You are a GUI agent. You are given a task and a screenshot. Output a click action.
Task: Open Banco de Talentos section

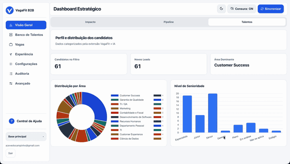point(26,35)
